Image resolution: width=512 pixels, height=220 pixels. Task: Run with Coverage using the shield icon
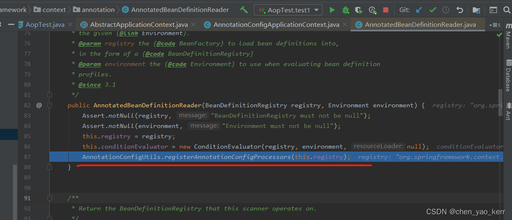tap(359, 9)
